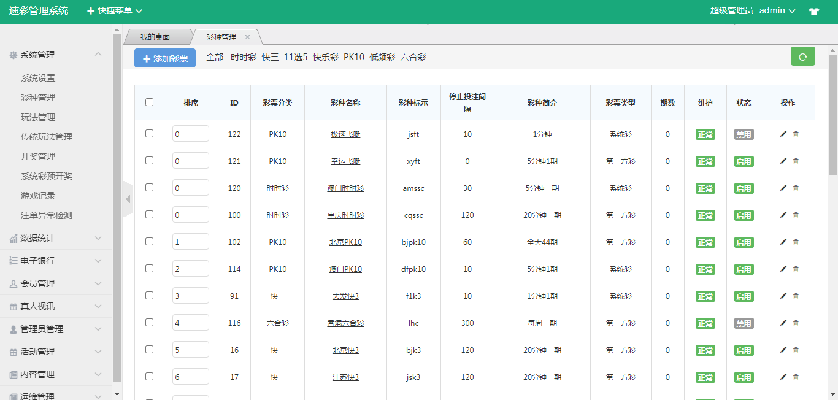Check the box for 澳门时时彩 row

pos(149,187)
